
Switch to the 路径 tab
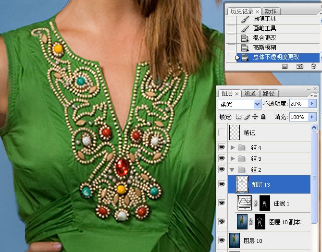click(269, 94)
